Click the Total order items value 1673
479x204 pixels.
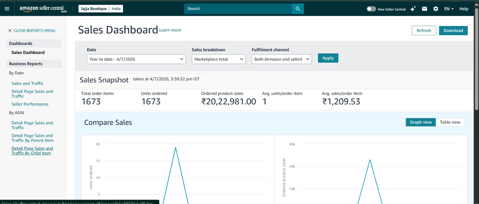pos(91,102)
